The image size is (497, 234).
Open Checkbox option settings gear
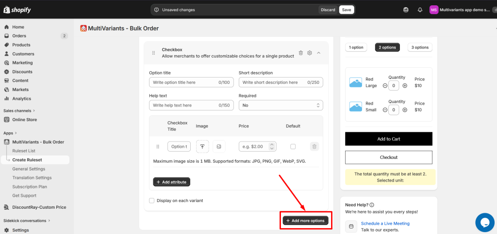310,53
